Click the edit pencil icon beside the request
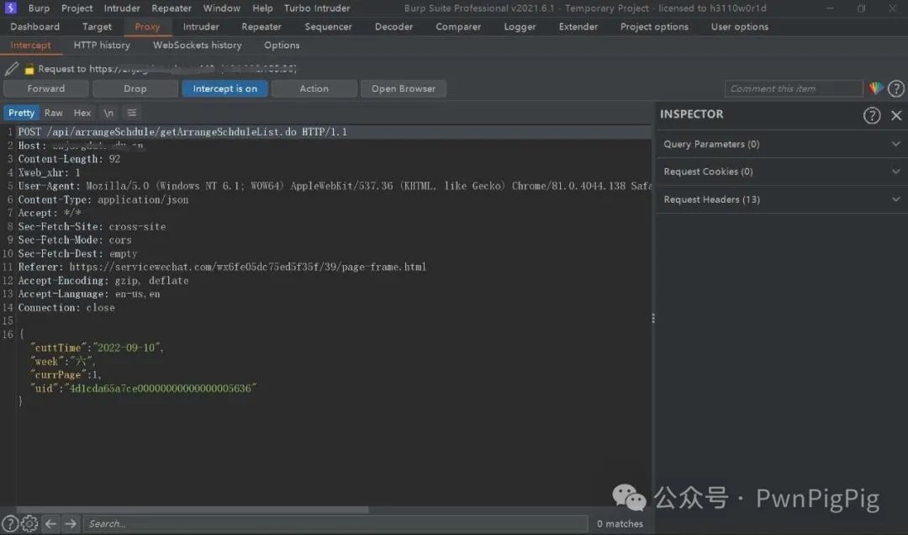Screen dimensions: 908x535 (12, 69)
